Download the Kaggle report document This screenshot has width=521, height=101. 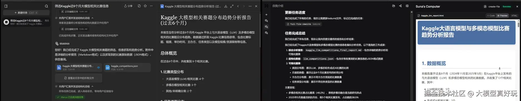(226, 6)
